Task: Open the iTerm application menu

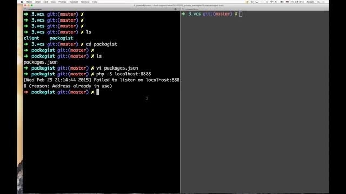Action: tap(29, 2)
